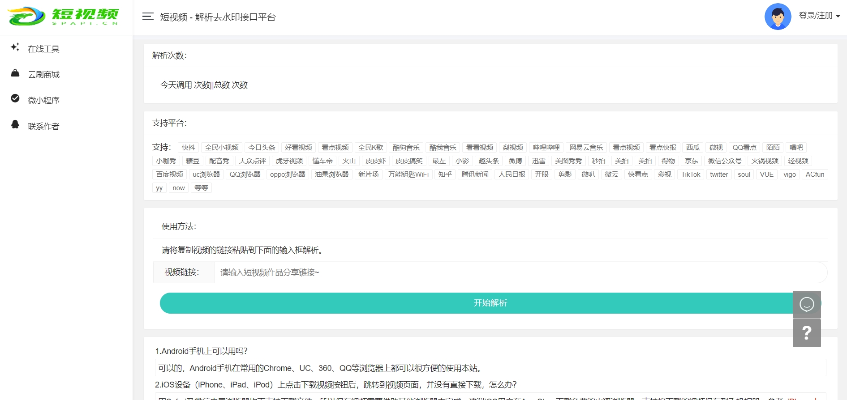Select the 百度视频 tag
This screenshot has height=400, width=847.
click(x=170, y=174)
